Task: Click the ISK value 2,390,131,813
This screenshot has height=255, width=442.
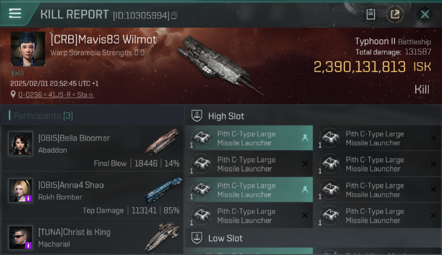Action: [360, 67]
